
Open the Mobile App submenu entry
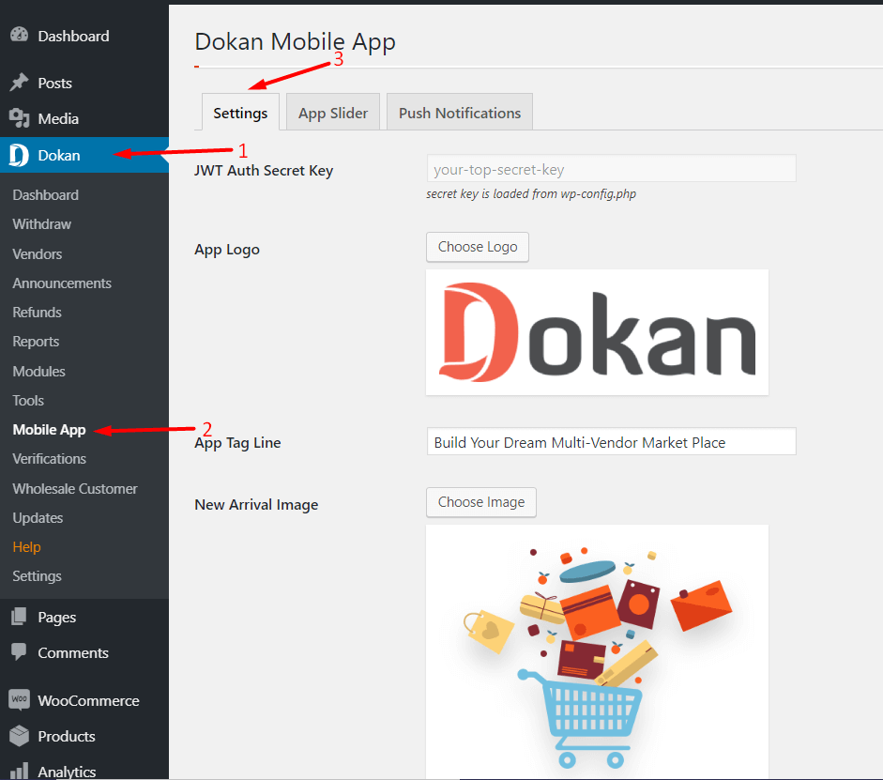49,429
